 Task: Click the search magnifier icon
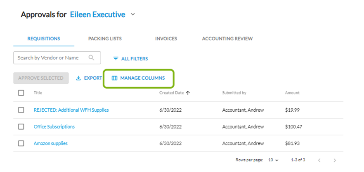pyautogui.click(x=92, y=58)
